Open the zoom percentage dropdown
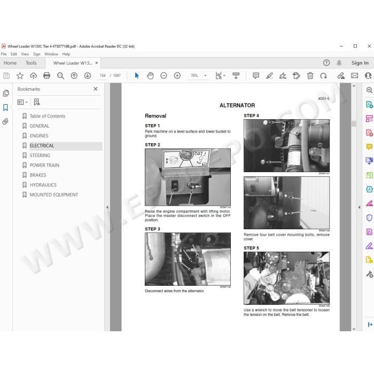This screenshot has width=374, height=374. tap(205, 76)
